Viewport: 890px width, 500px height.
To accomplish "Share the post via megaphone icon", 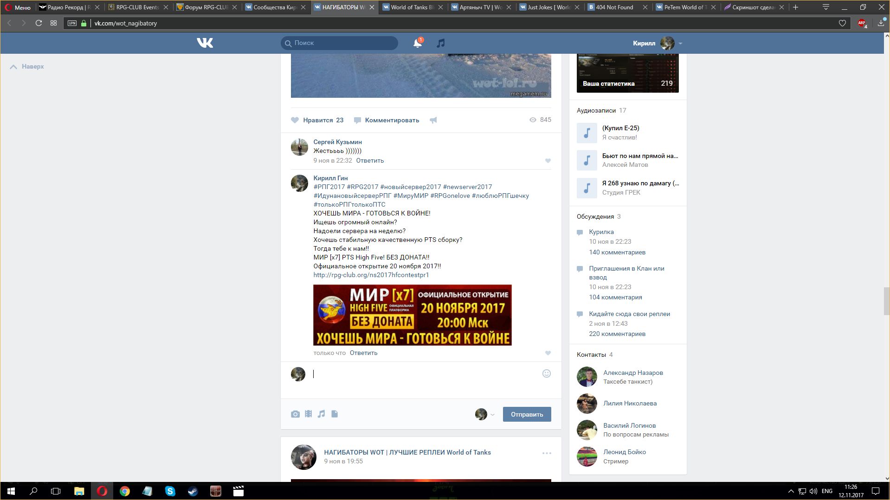I will (433, 120).
